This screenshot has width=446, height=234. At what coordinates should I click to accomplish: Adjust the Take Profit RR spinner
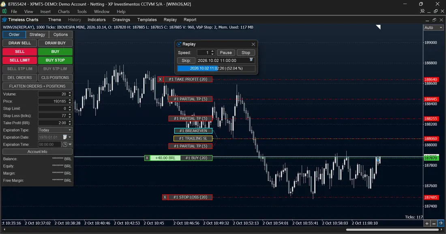(x=70, y=123)
